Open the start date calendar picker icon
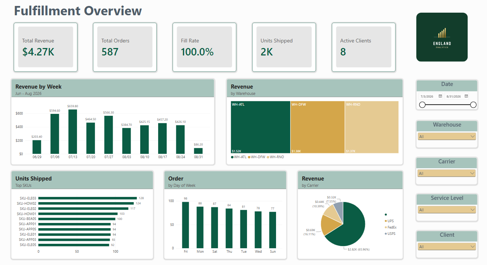This screenshot has height=265, width=487. [440, 96]
